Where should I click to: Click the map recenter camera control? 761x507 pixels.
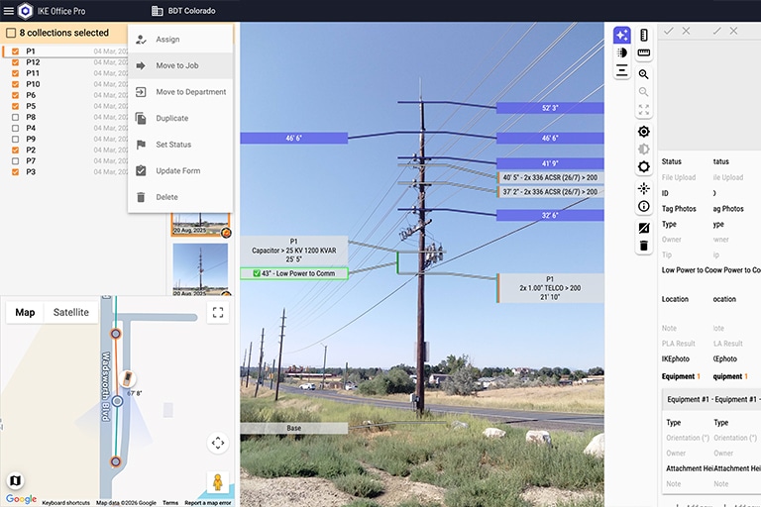tap(218, 443)
